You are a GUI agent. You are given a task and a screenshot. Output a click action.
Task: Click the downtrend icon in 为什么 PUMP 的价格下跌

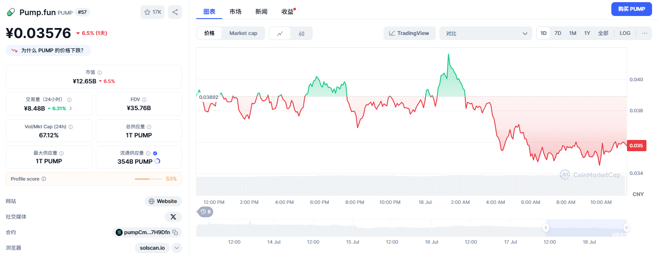[14, 51]
